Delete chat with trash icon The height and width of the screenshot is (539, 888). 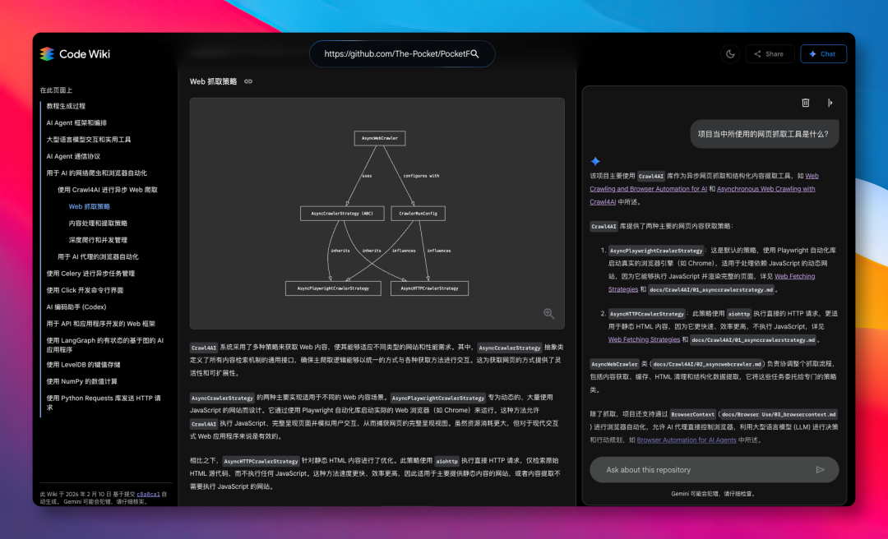(805, 103)
